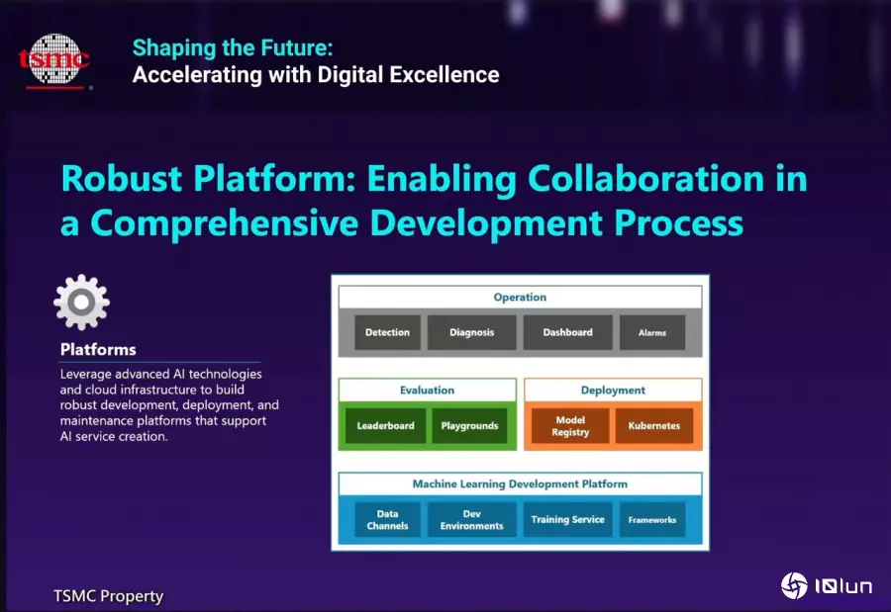Viewport: 891px width, 612px height.
Task: Click the Playgrounds box
Action: click(469, 426)
